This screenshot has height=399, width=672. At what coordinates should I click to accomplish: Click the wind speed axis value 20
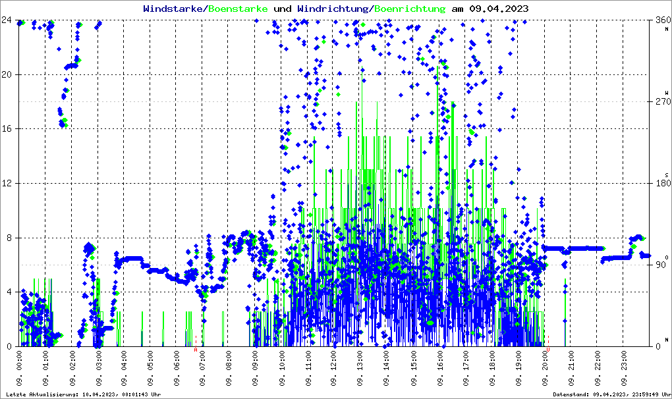pos(6,74)
